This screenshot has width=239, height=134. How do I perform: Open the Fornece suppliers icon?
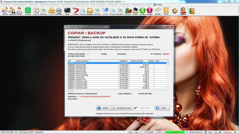click(x=19, y=11)
